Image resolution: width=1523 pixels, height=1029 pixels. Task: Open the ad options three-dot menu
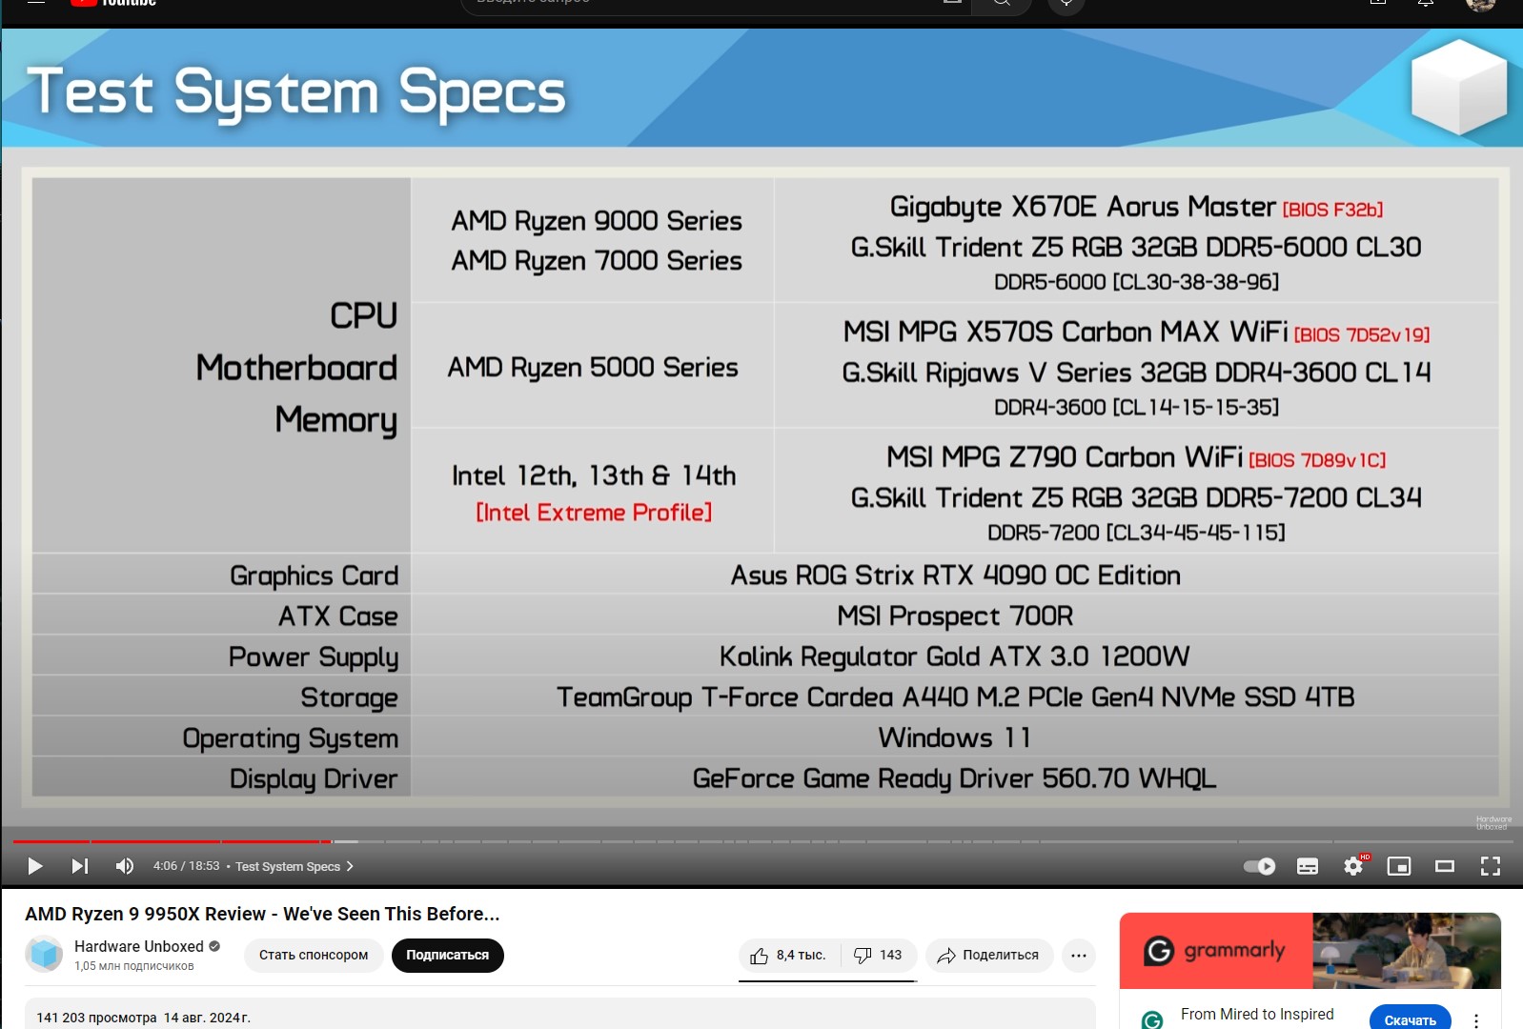tap(1476, 1020)
